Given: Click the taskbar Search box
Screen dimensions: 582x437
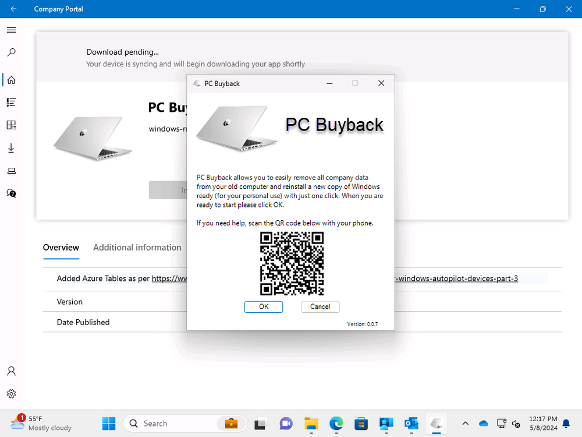Looking at the screenshot, I should 185,423.
